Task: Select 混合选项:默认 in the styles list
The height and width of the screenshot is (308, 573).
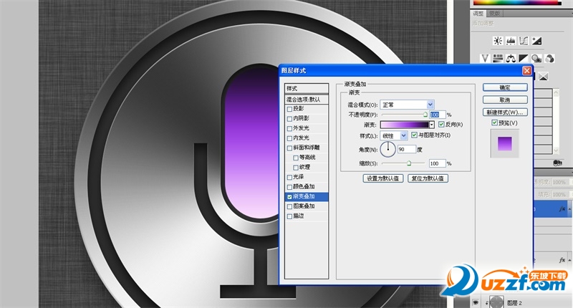Action: [x=303, y=100]
